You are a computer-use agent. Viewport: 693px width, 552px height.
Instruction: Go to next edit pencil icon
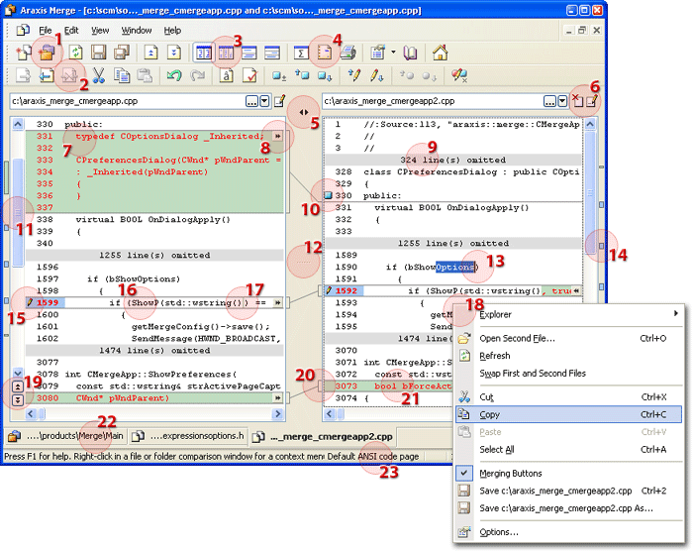377,75
